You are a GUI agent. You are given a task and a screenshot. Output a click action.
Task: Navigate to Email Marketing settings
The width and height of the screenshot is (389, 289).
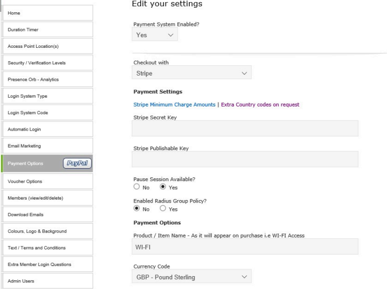pyautogui.click(x=47, y=146)
